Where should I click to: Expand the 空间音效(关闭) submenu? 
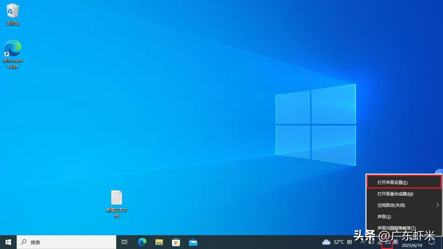(x=404, y=205)
